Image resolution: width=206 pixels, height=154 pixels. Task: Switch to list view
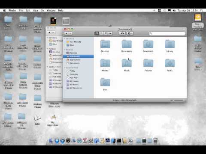(101, 33)
